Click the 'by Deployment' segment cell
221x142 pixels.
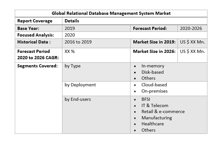point(80,85)
